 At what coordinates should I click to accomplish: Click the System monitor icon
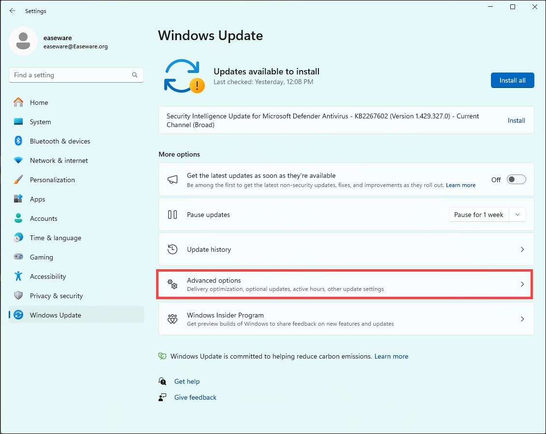[18, 122]
